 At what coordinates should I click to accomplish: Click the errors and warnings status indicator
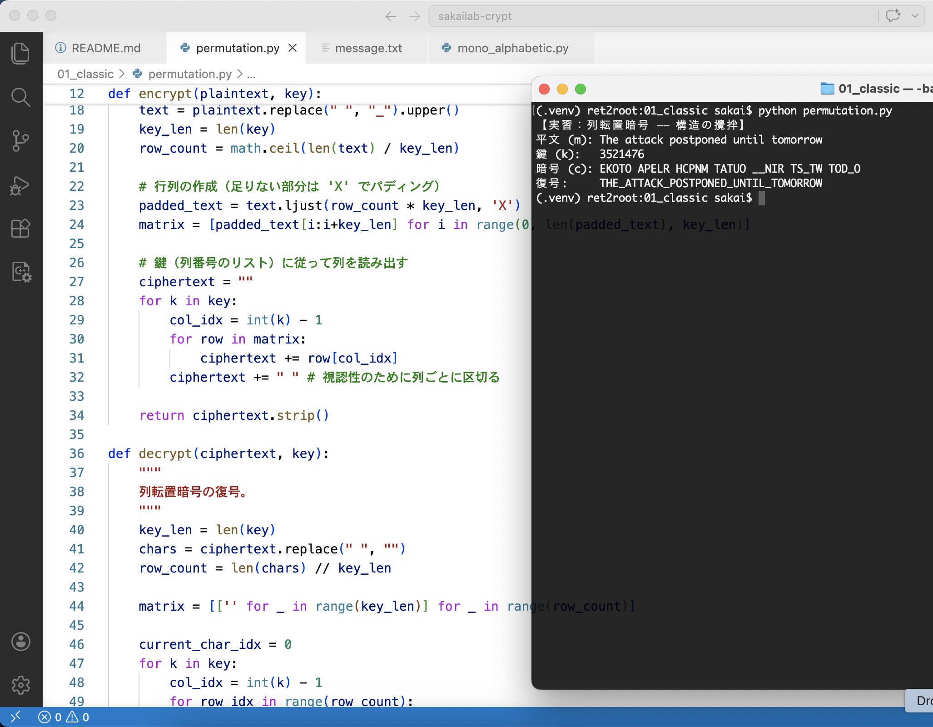(64, 717)
